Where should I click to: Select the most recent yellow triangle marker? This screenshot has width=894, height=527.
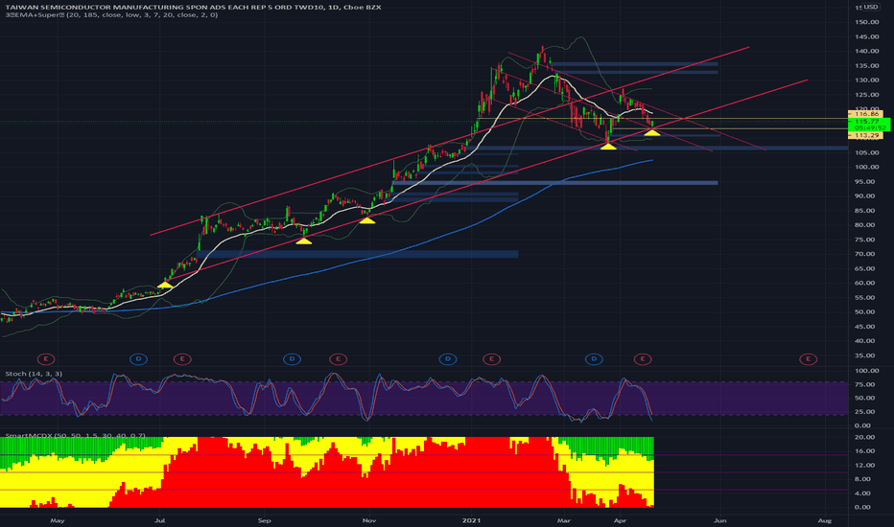pos(652,133)
